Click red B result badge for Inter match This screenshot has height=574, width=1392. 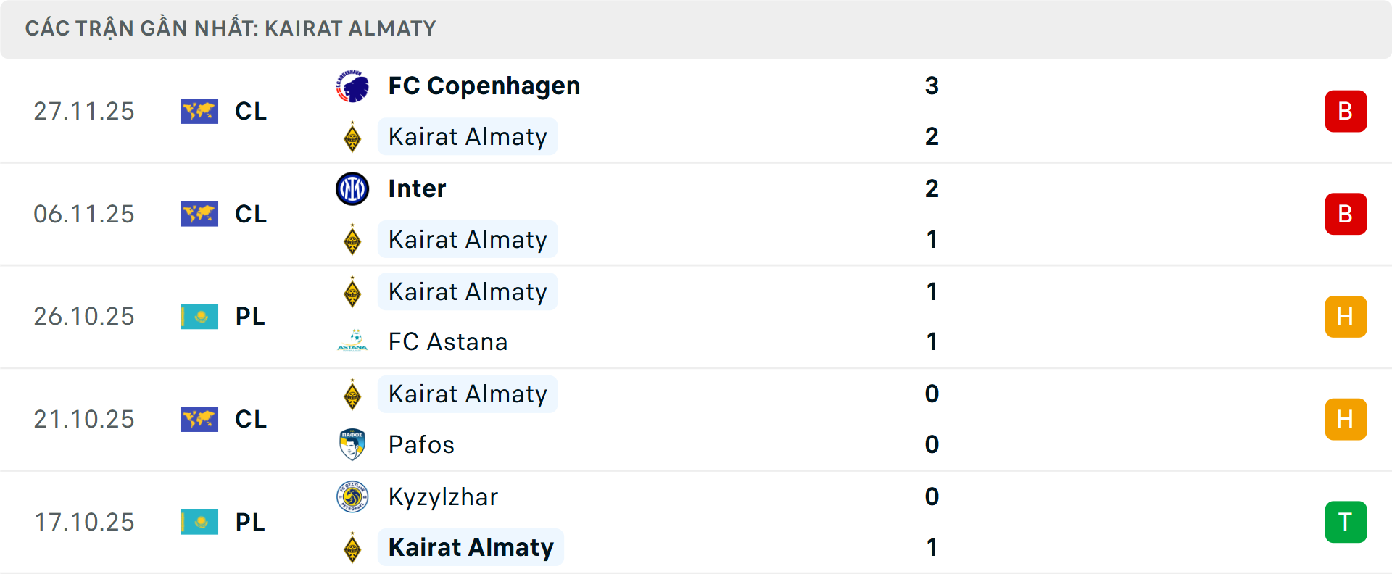(x=1346, y=214)
